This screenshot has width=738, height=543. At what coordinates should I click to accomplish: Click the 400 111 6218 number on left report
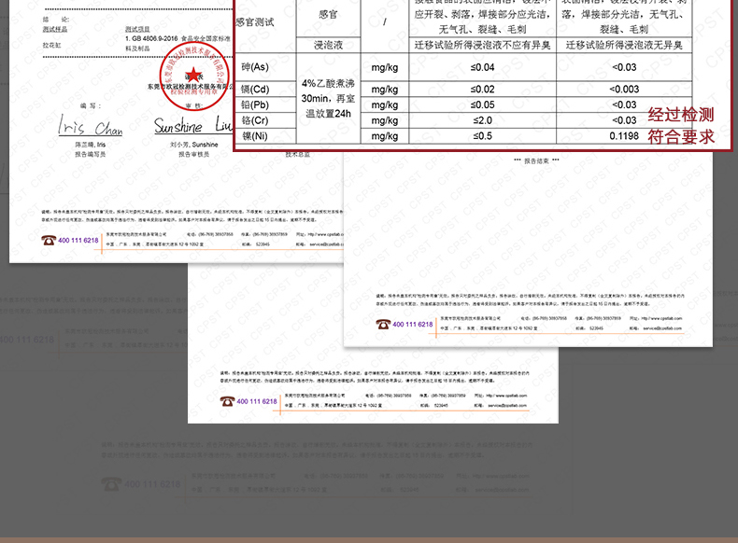[x=78, y=241]
